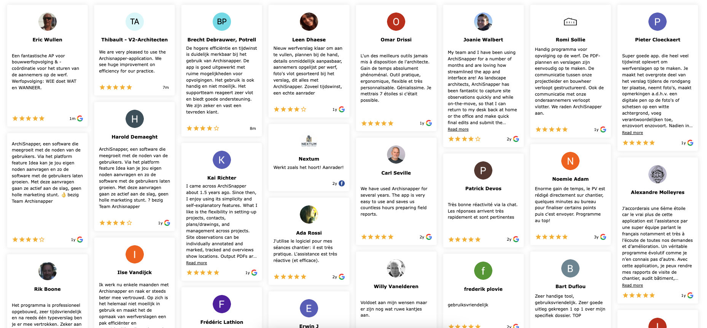Click the Google icon on Pieter Cloeckaert's review
This screenshot has width=707, height=328.
pos(690,143)
